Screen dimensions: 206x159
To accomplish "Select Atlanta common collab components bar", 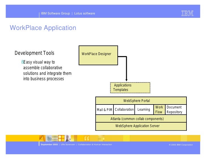I will 141,119.
